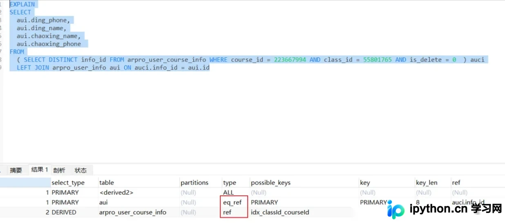Screen dimensions: 505x223
Task: Click aui.ding_name in the query
Action: (40, 28)
